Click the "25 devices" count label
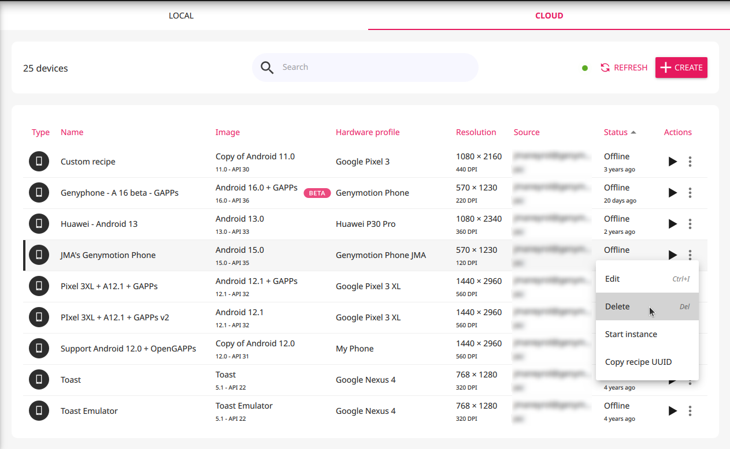The height and width of the screenshot is (449, 730). pos(46,68)
